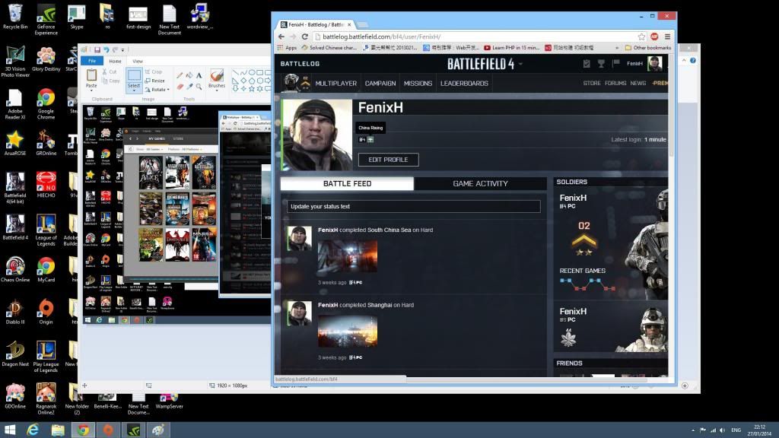Open the Leaderboards menu in Battlelog
Viewport: 779px width, 438px height.
(x=464, y=84)
